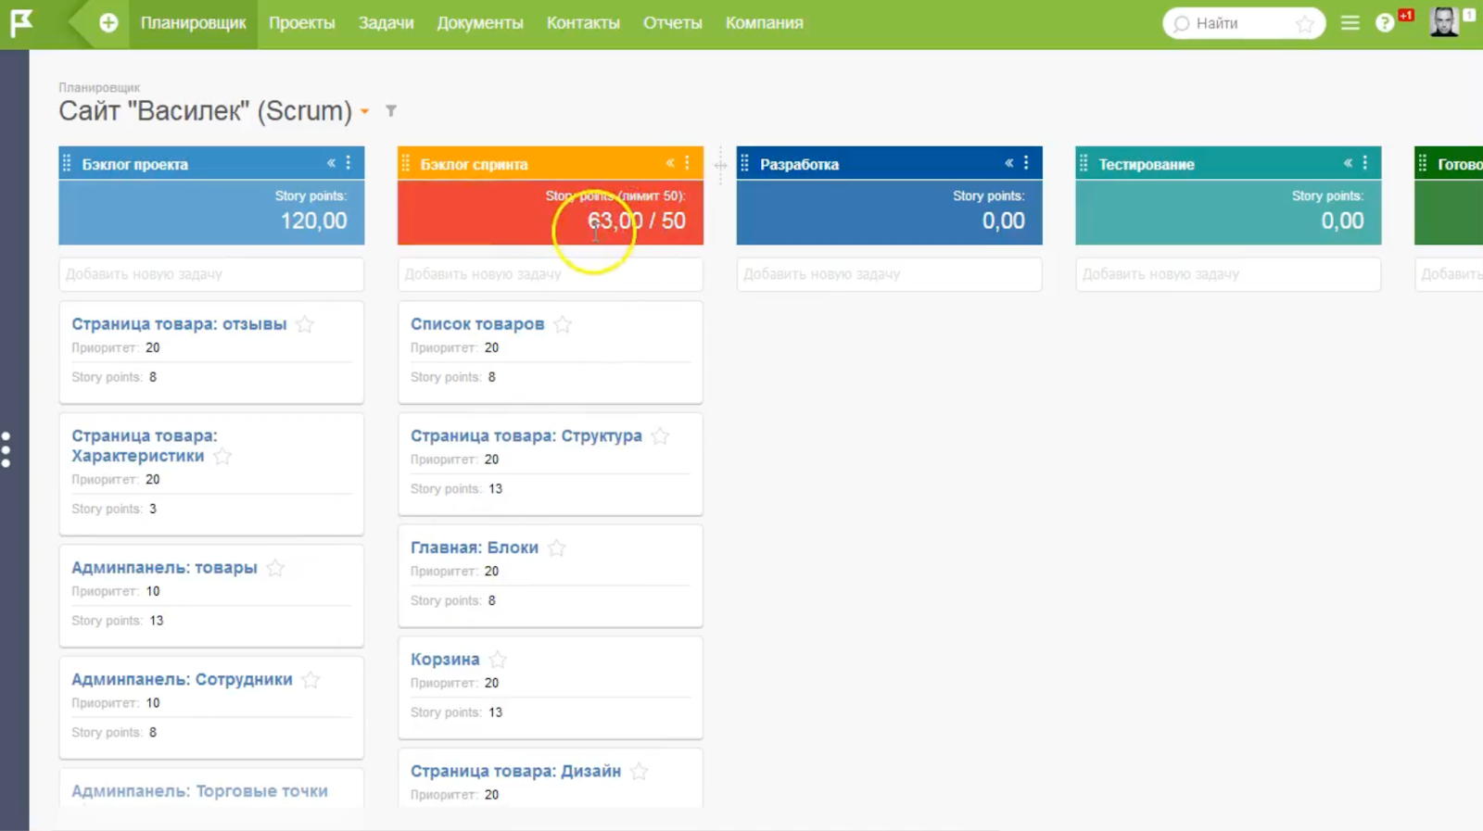
Task: Collapse the Разработка column
Action: click(x=1009, y=163)
